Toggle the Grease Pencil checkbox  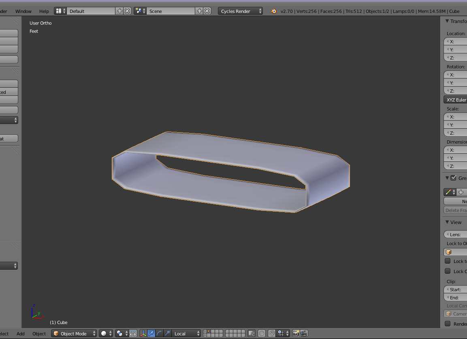pyautogui.click(x=453, y=178)
